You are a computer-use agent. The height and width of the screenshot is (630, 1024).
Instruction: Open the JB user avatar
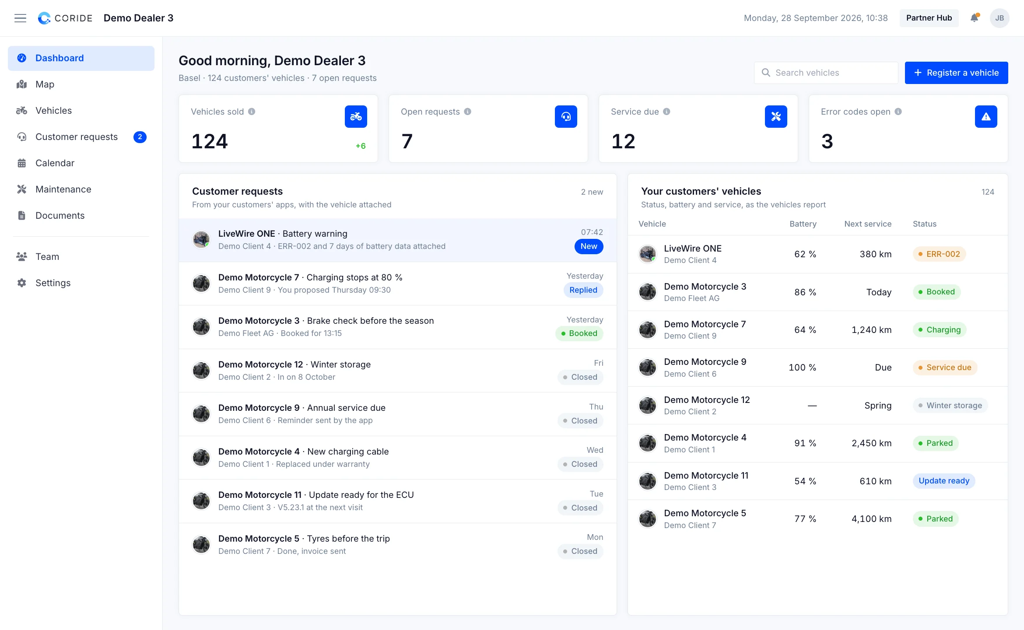[x=999, y=18]
